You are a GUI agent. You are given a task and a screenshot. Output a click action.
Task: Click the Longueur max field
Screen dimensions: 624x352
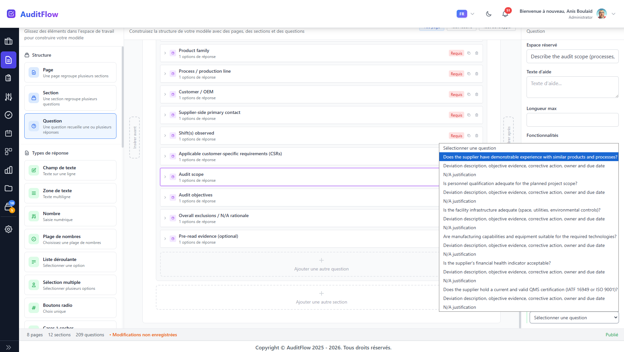click(572, 120)
